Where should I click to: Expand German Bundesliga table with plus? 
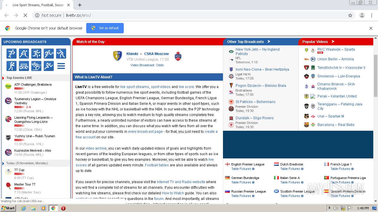coord(253,183)
